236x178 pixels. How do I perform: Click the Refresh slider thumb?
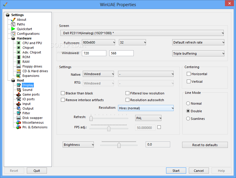point(91,118)
